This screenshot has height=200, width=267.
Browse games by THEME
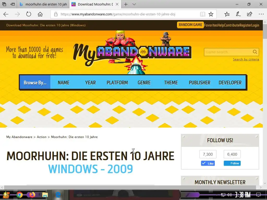pos(171,83)
